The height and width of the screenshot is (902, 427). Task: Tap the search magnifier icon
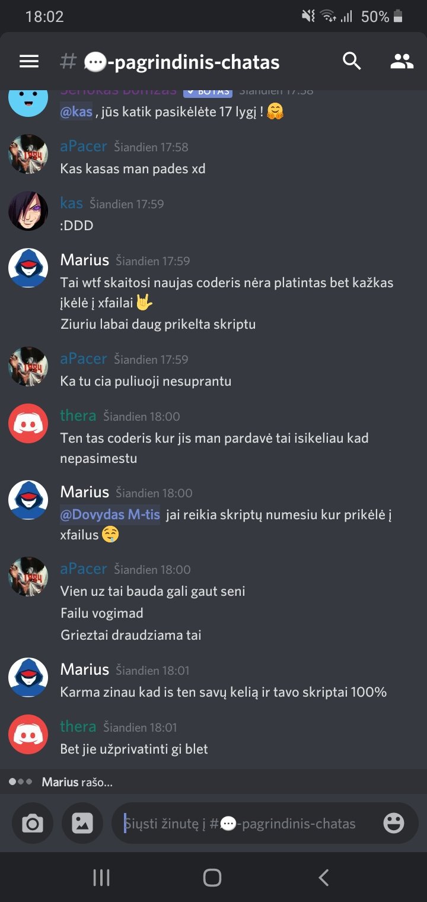pos(352,61)
